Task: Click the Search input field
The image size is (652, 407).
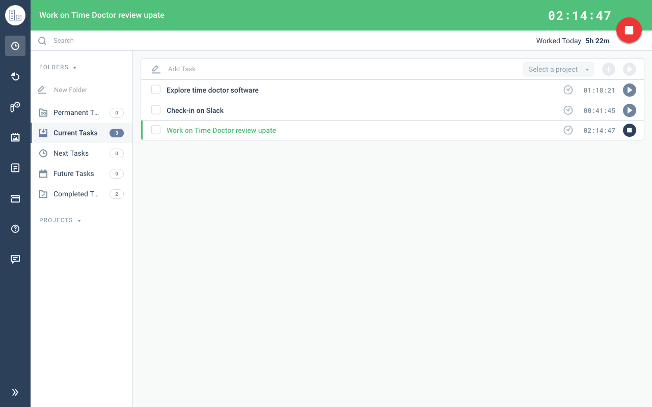Action: click(285, 41)
